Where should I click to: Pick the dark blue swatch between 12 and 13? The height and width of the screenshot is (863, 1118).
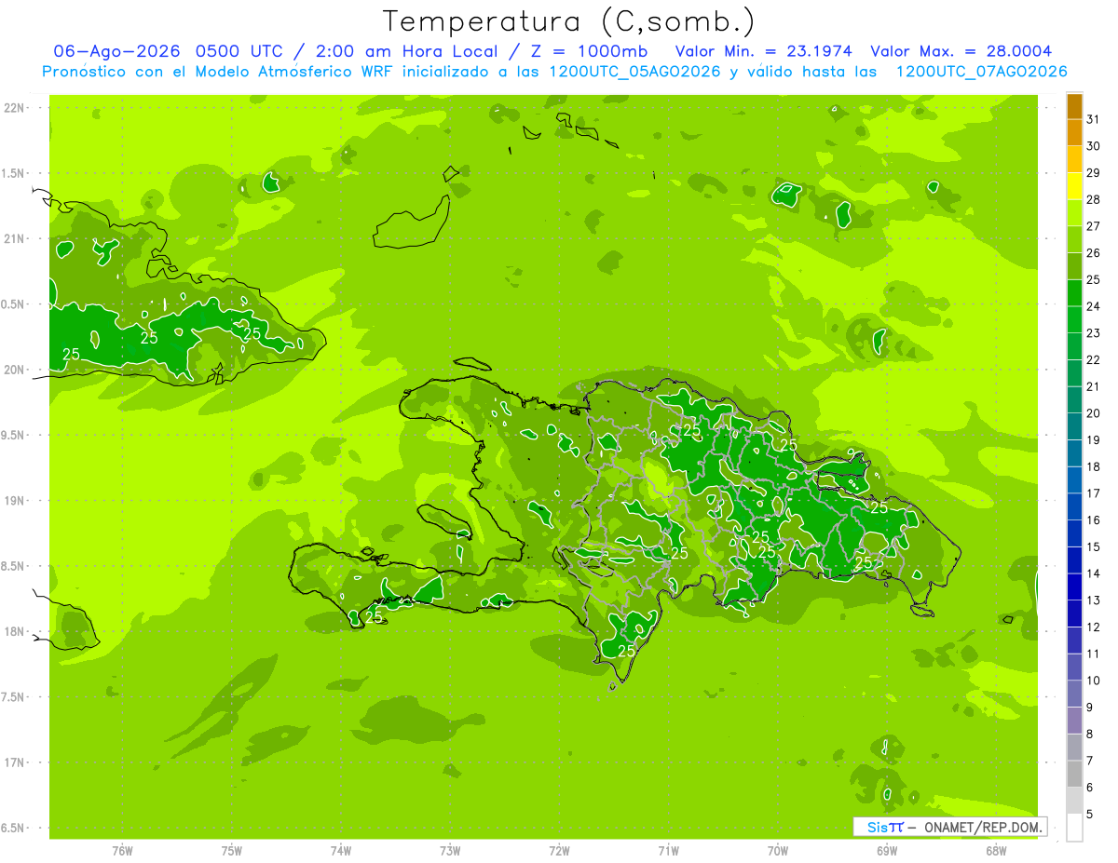click(x=1074, y=614)
